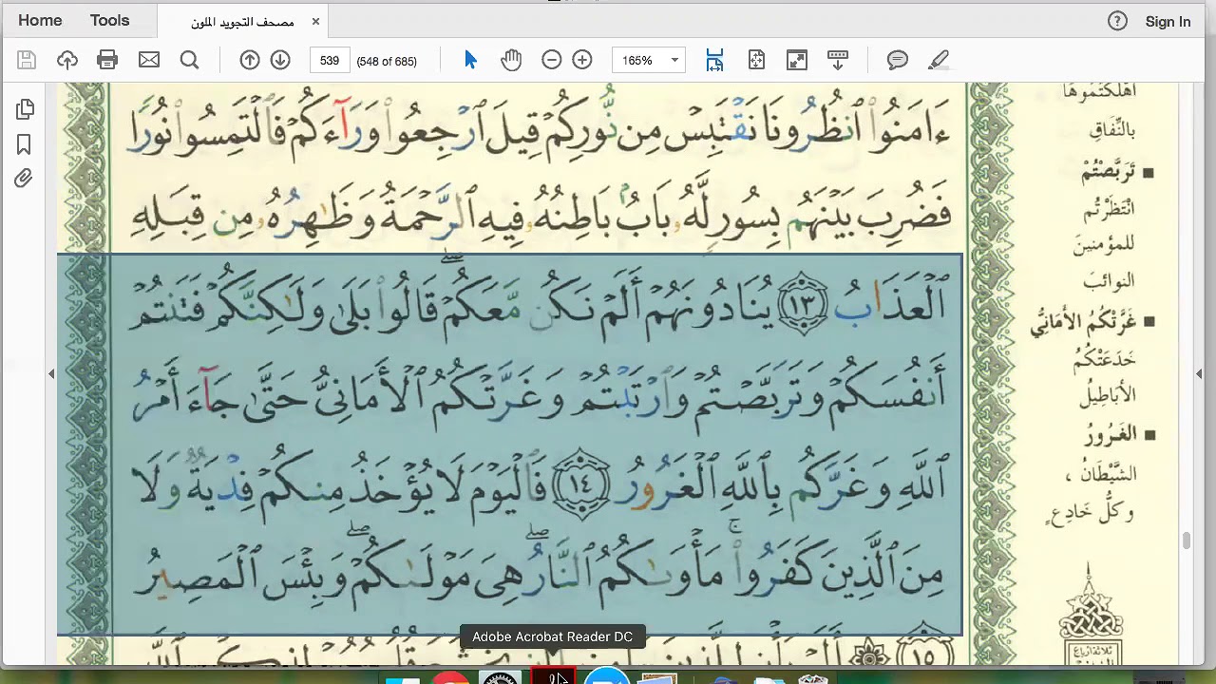The width and height of the screenshot is (1216, 684).
Task: Activate the Hand pan tool
Action: 511,61
